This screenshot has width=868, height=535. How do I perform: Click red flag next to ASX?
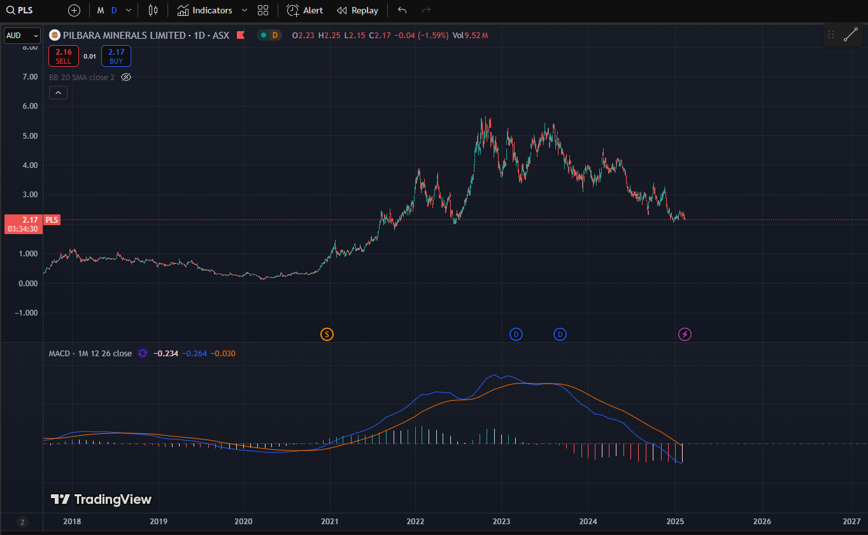click(x=241, y=36)
